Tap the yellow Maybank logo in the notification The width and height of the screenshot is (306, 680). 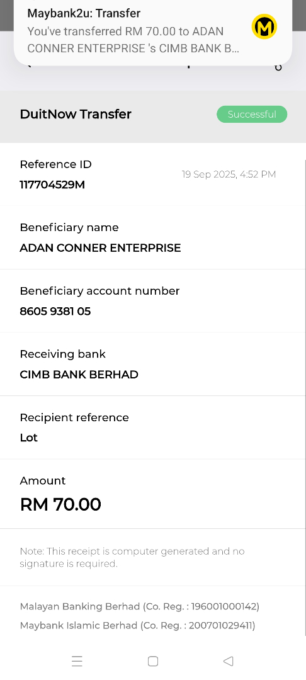(x=264, y=26)
